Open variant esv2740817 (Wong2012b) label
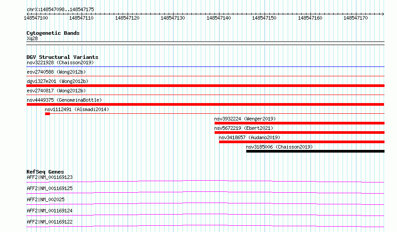397x232 pixels. point(56,91)
